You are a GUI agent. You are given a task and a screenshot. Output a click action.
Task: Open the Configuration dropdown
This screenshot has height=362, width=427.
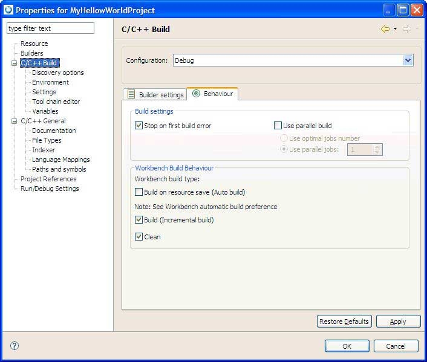[x=408, y=60]
